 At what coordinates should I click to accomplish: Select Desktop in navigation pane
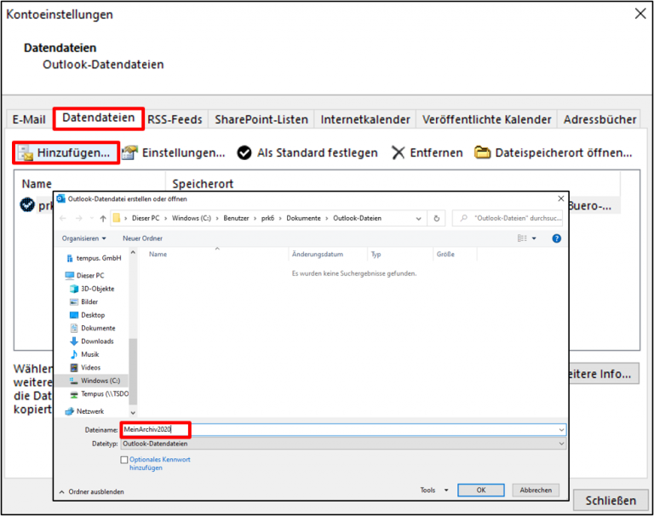[x=88, y=315]
